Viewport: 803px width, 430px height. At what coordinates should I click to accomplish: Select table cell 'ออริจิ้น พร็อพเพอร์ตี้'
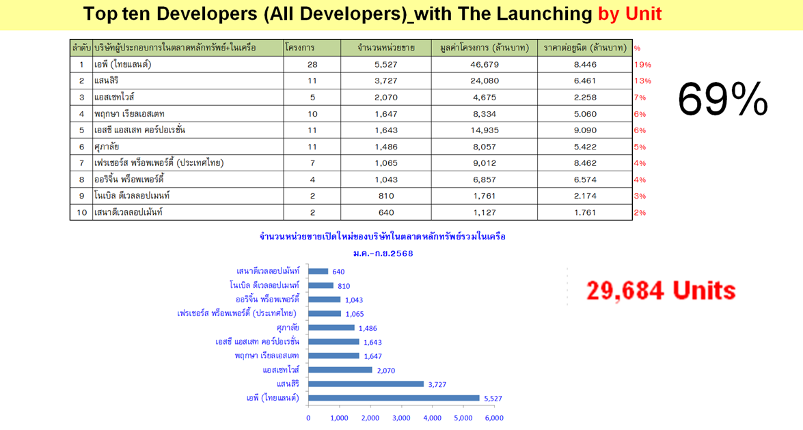point(187,180)
